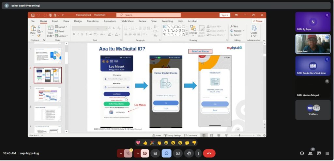Viewport: 334px width, 161px height.
Task: Toggle the emoji reactions smiley icon
Action: click(x=167, y=153)
